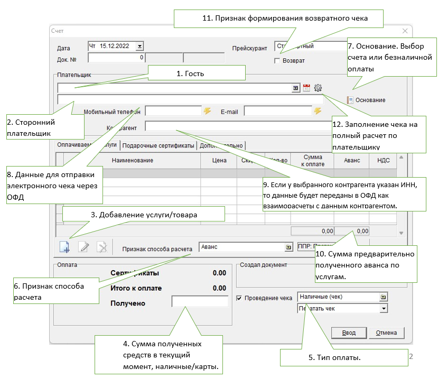Open the date picker dropdown arrow
Screen dimensions: 438x378
point(139,47)
